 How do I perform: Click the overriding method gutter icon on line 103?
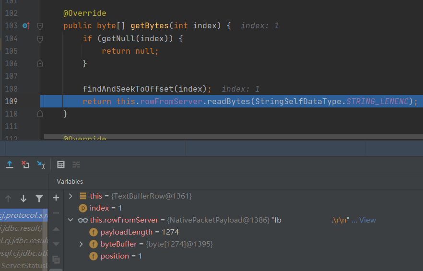click(x=26, y=26)
